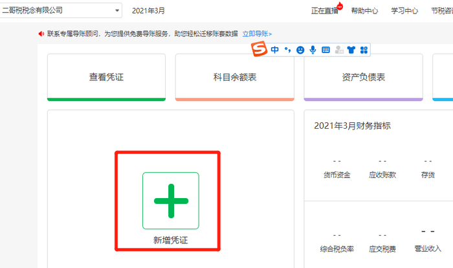Click Sogou user account icon

[x=338, y=50]
